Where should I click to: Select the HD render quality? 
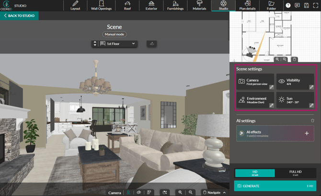coord(255,173)
